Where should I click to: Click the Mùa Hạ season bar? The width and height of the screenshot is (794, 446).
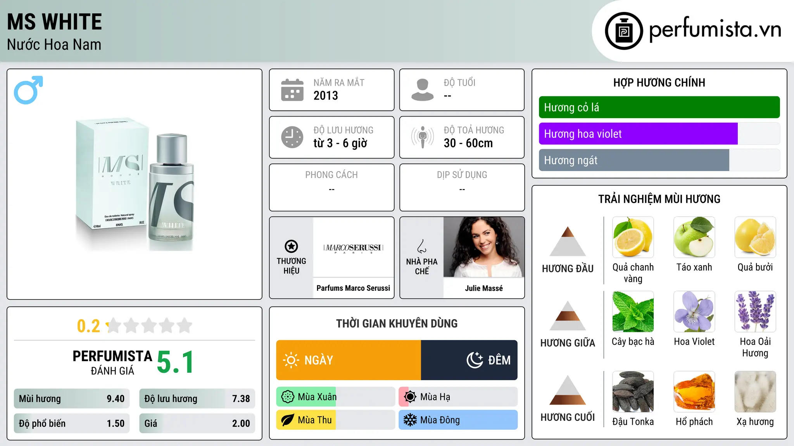click(458, 397)
